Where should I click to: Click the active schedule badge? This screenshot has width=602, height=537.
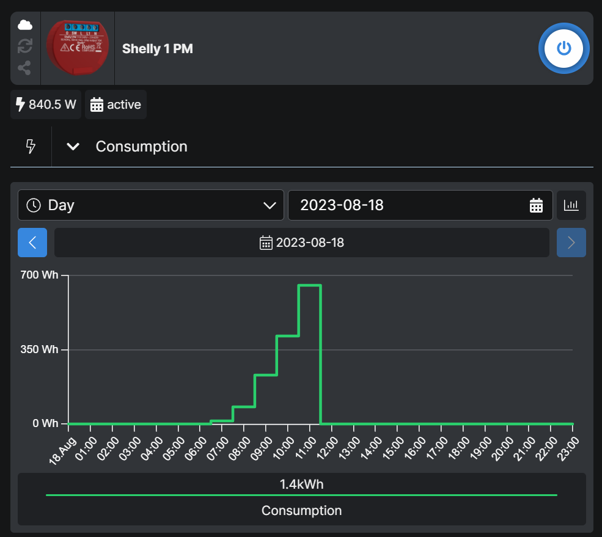[116, 104]
